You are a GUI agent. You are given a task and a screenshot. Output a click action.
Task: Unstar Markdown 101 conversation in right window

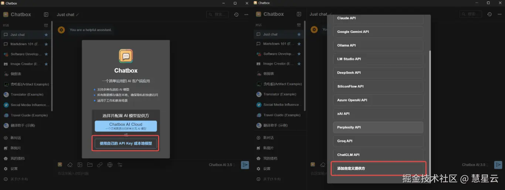point(299,44)
